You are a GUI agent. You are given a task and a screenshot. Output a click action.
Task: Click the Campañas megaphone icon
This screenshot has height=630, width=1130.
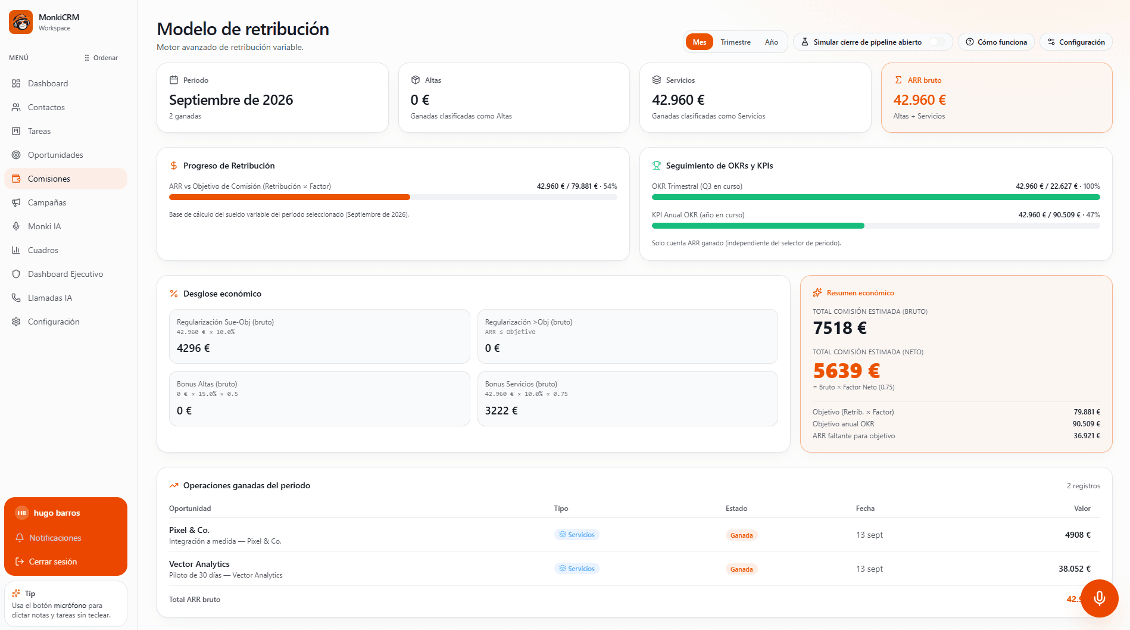[16, 202]
